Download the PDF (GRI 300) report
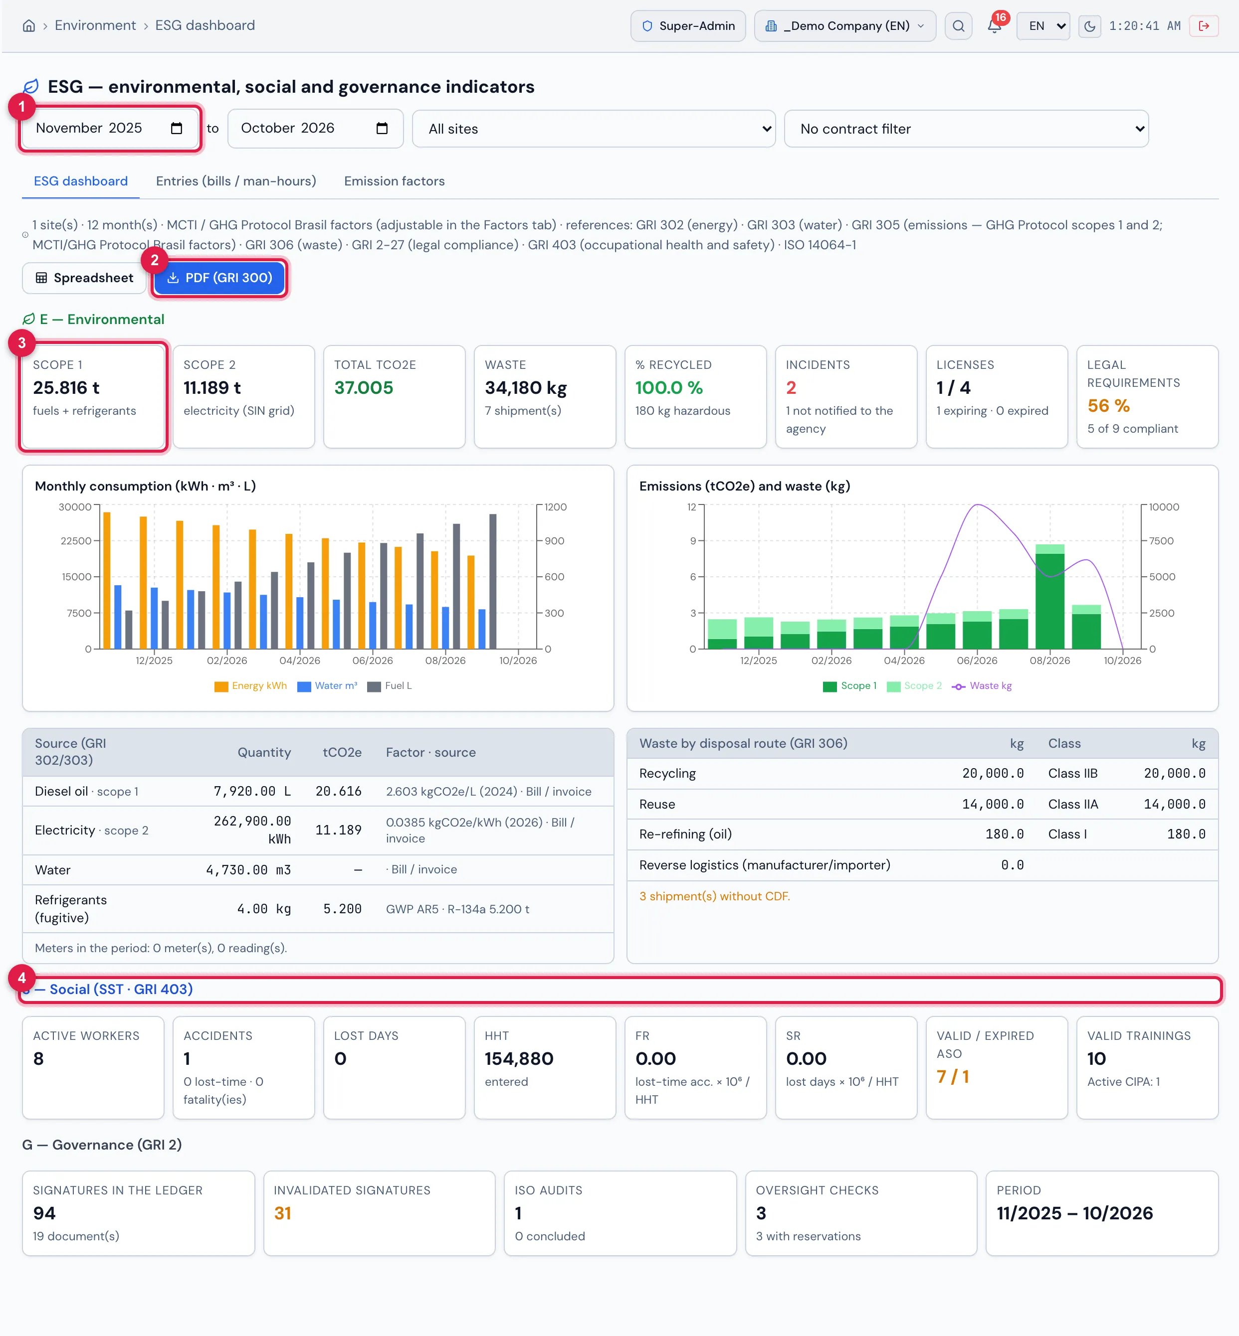This screenshot has height=1336, width=1239. [x=220, y=278]
